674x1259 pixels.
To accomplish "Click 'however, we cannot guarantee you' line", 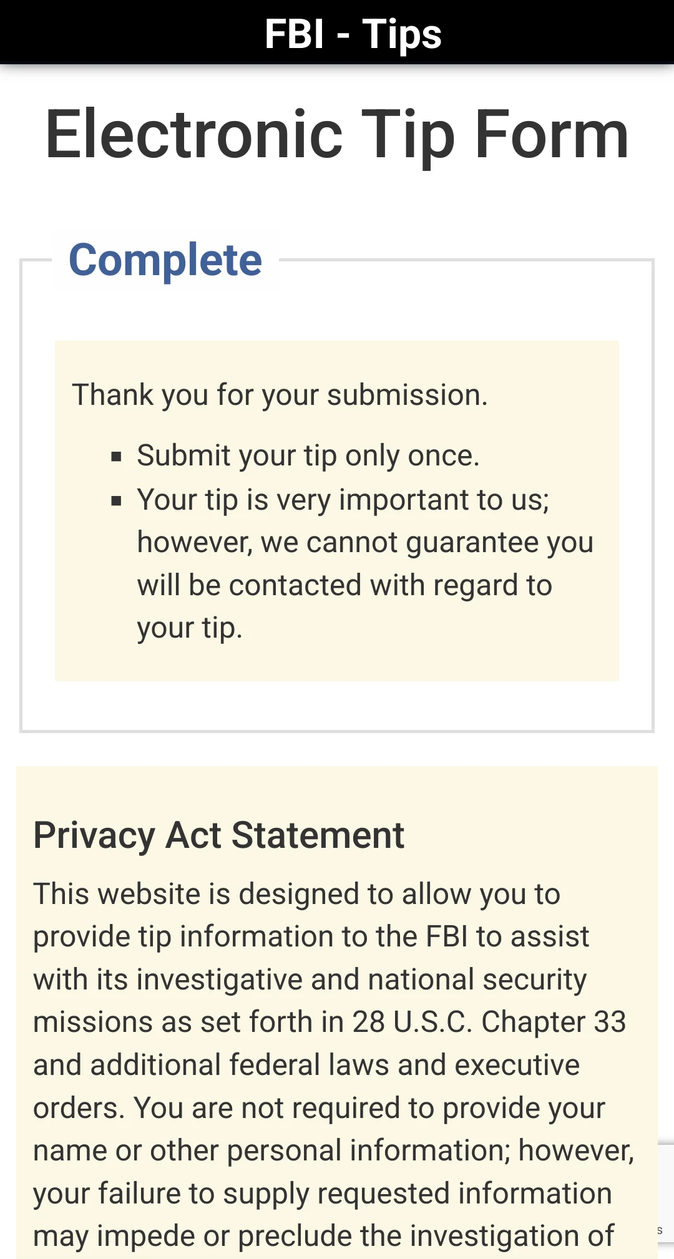I will [x=365, y=542].
